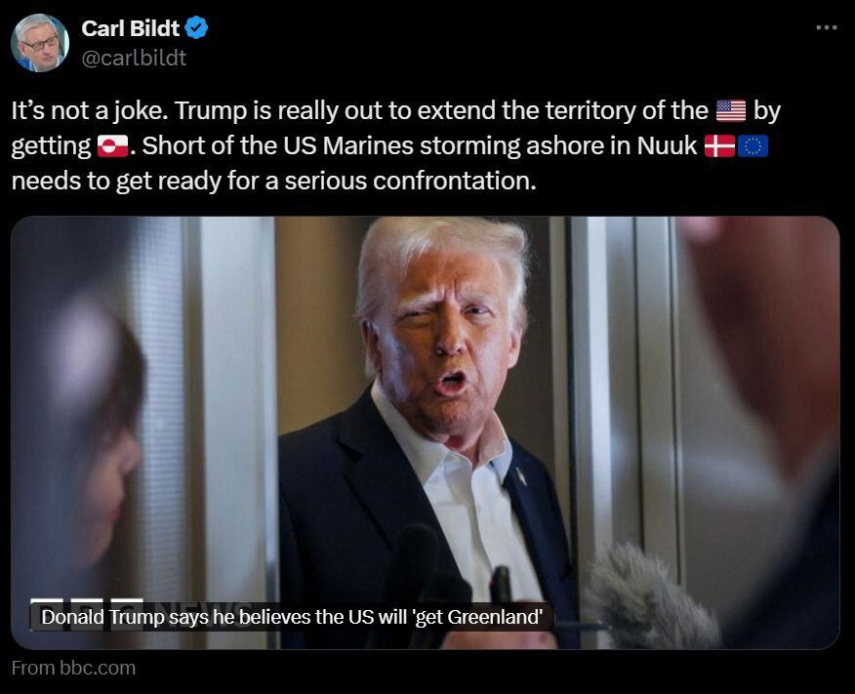This screenshot has width=855, height=694.
Task: Click the US flag emoji
Action: click(x=731, y=110)
